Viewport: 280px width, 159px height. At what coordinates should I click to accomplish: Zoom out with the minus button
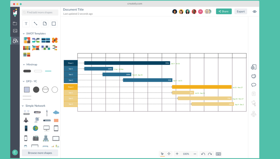tap(195, 154)
